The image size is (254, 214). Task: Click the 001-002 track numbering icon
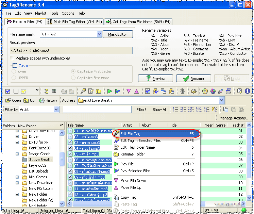click(x=191, y=110)
